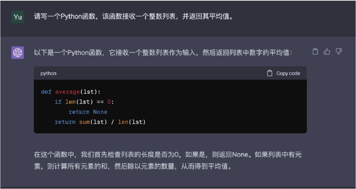Copy the assistant response with clipboard icon

click(315, 52)
